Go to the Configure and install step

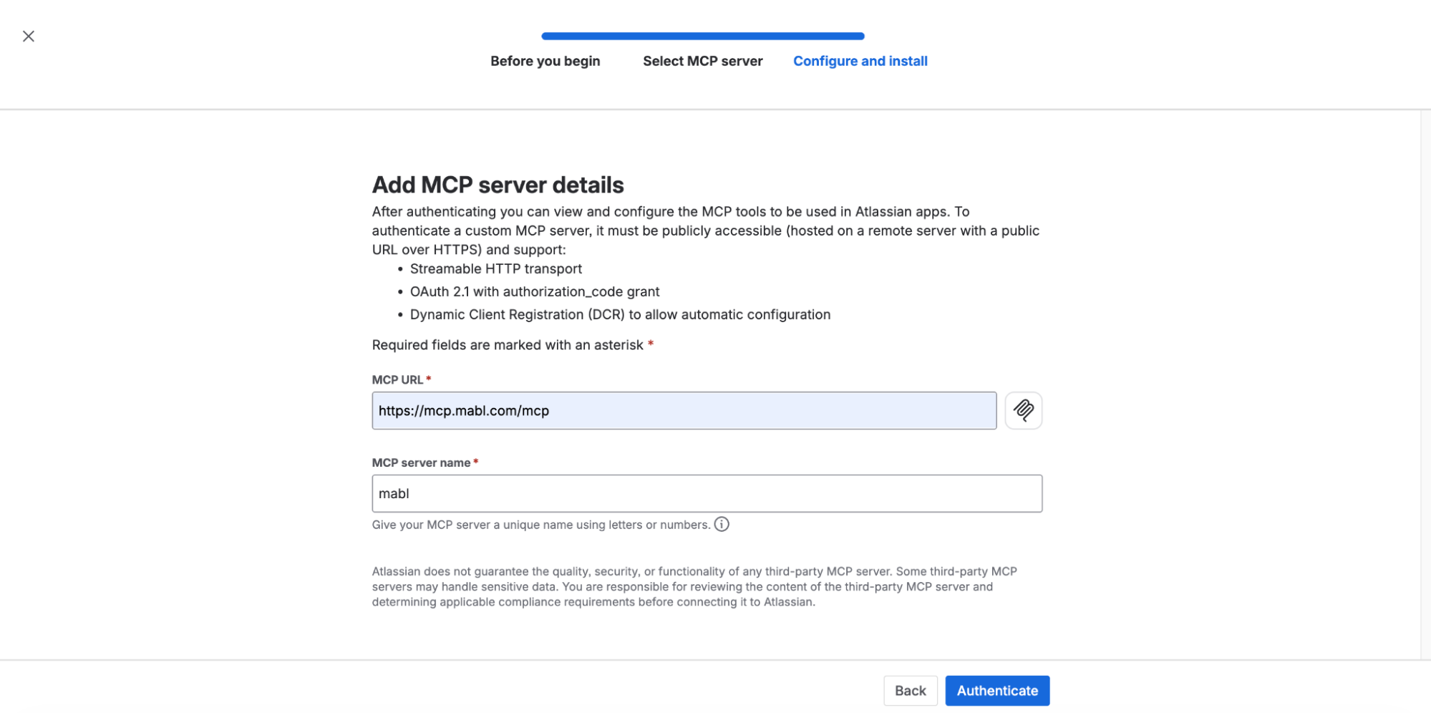(860, 61)
